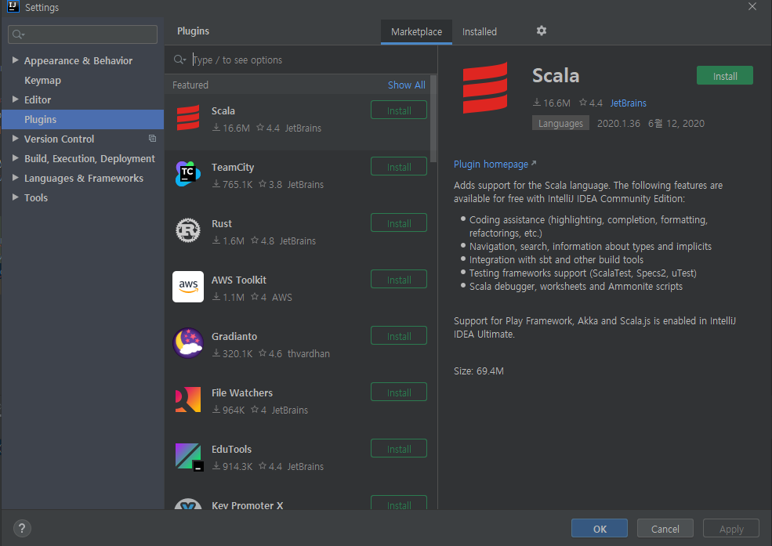
Task: Click the TeamCity plugin icon
Action: click(x=188, y=174)
